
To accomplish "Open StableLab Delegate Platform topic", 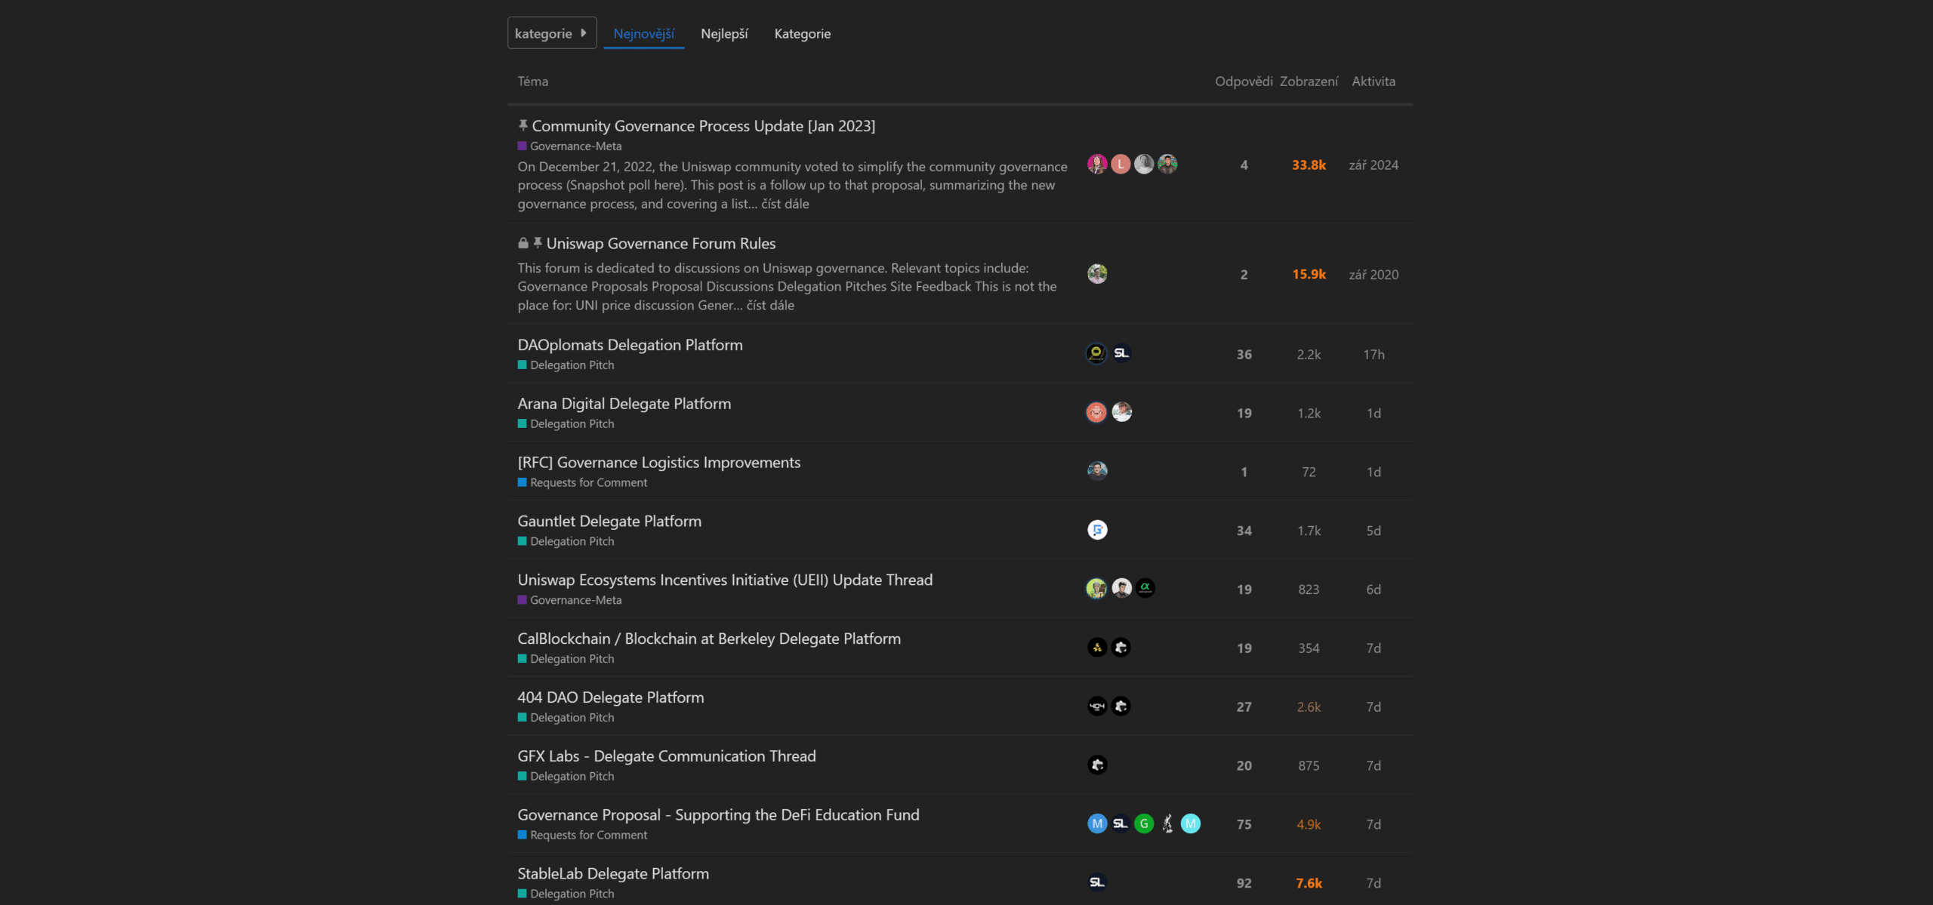I will pos(613,875).
